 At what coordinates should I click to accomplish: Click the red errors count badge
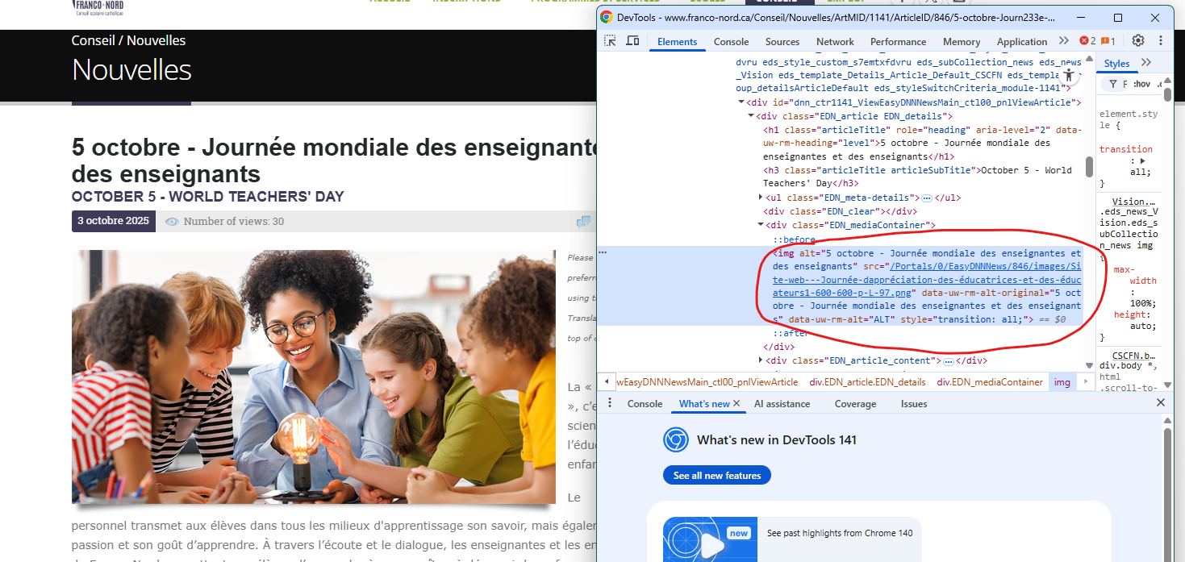[1088, 41]
